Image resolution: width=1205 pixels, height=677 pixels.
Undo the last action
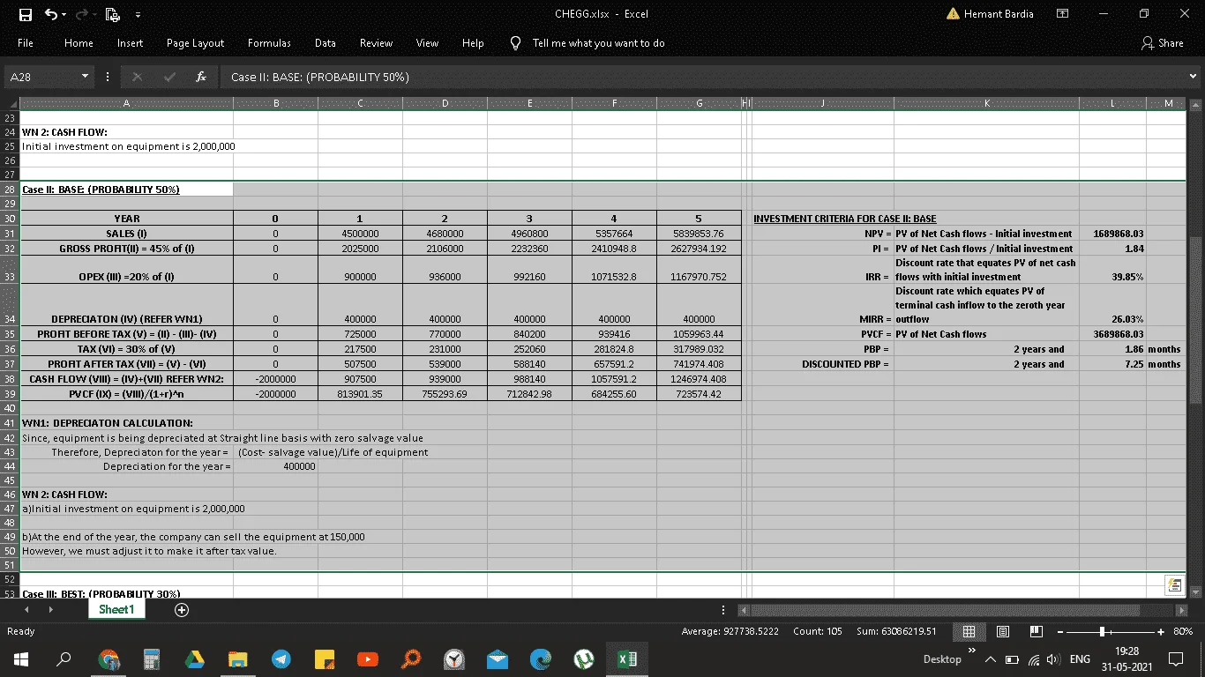tap(51, 14)
